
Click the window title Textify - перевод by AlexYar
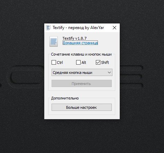78,28
